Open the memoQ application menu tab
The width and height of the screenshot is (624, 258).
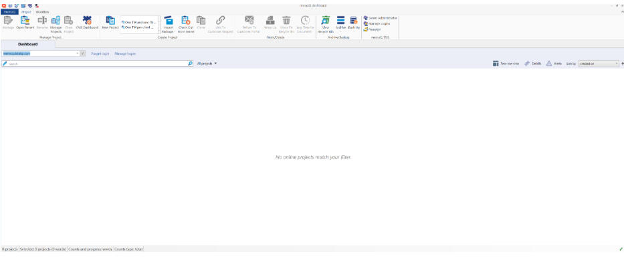9,12
